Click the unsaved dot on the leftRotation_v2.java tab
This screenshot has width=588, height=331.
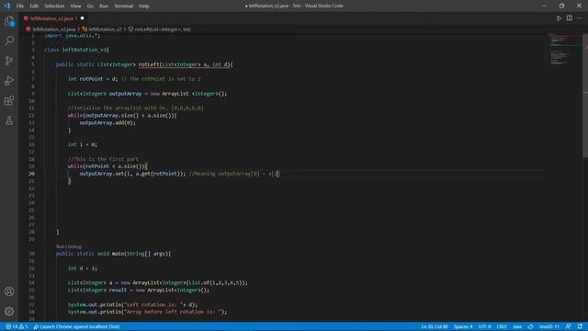82,18
